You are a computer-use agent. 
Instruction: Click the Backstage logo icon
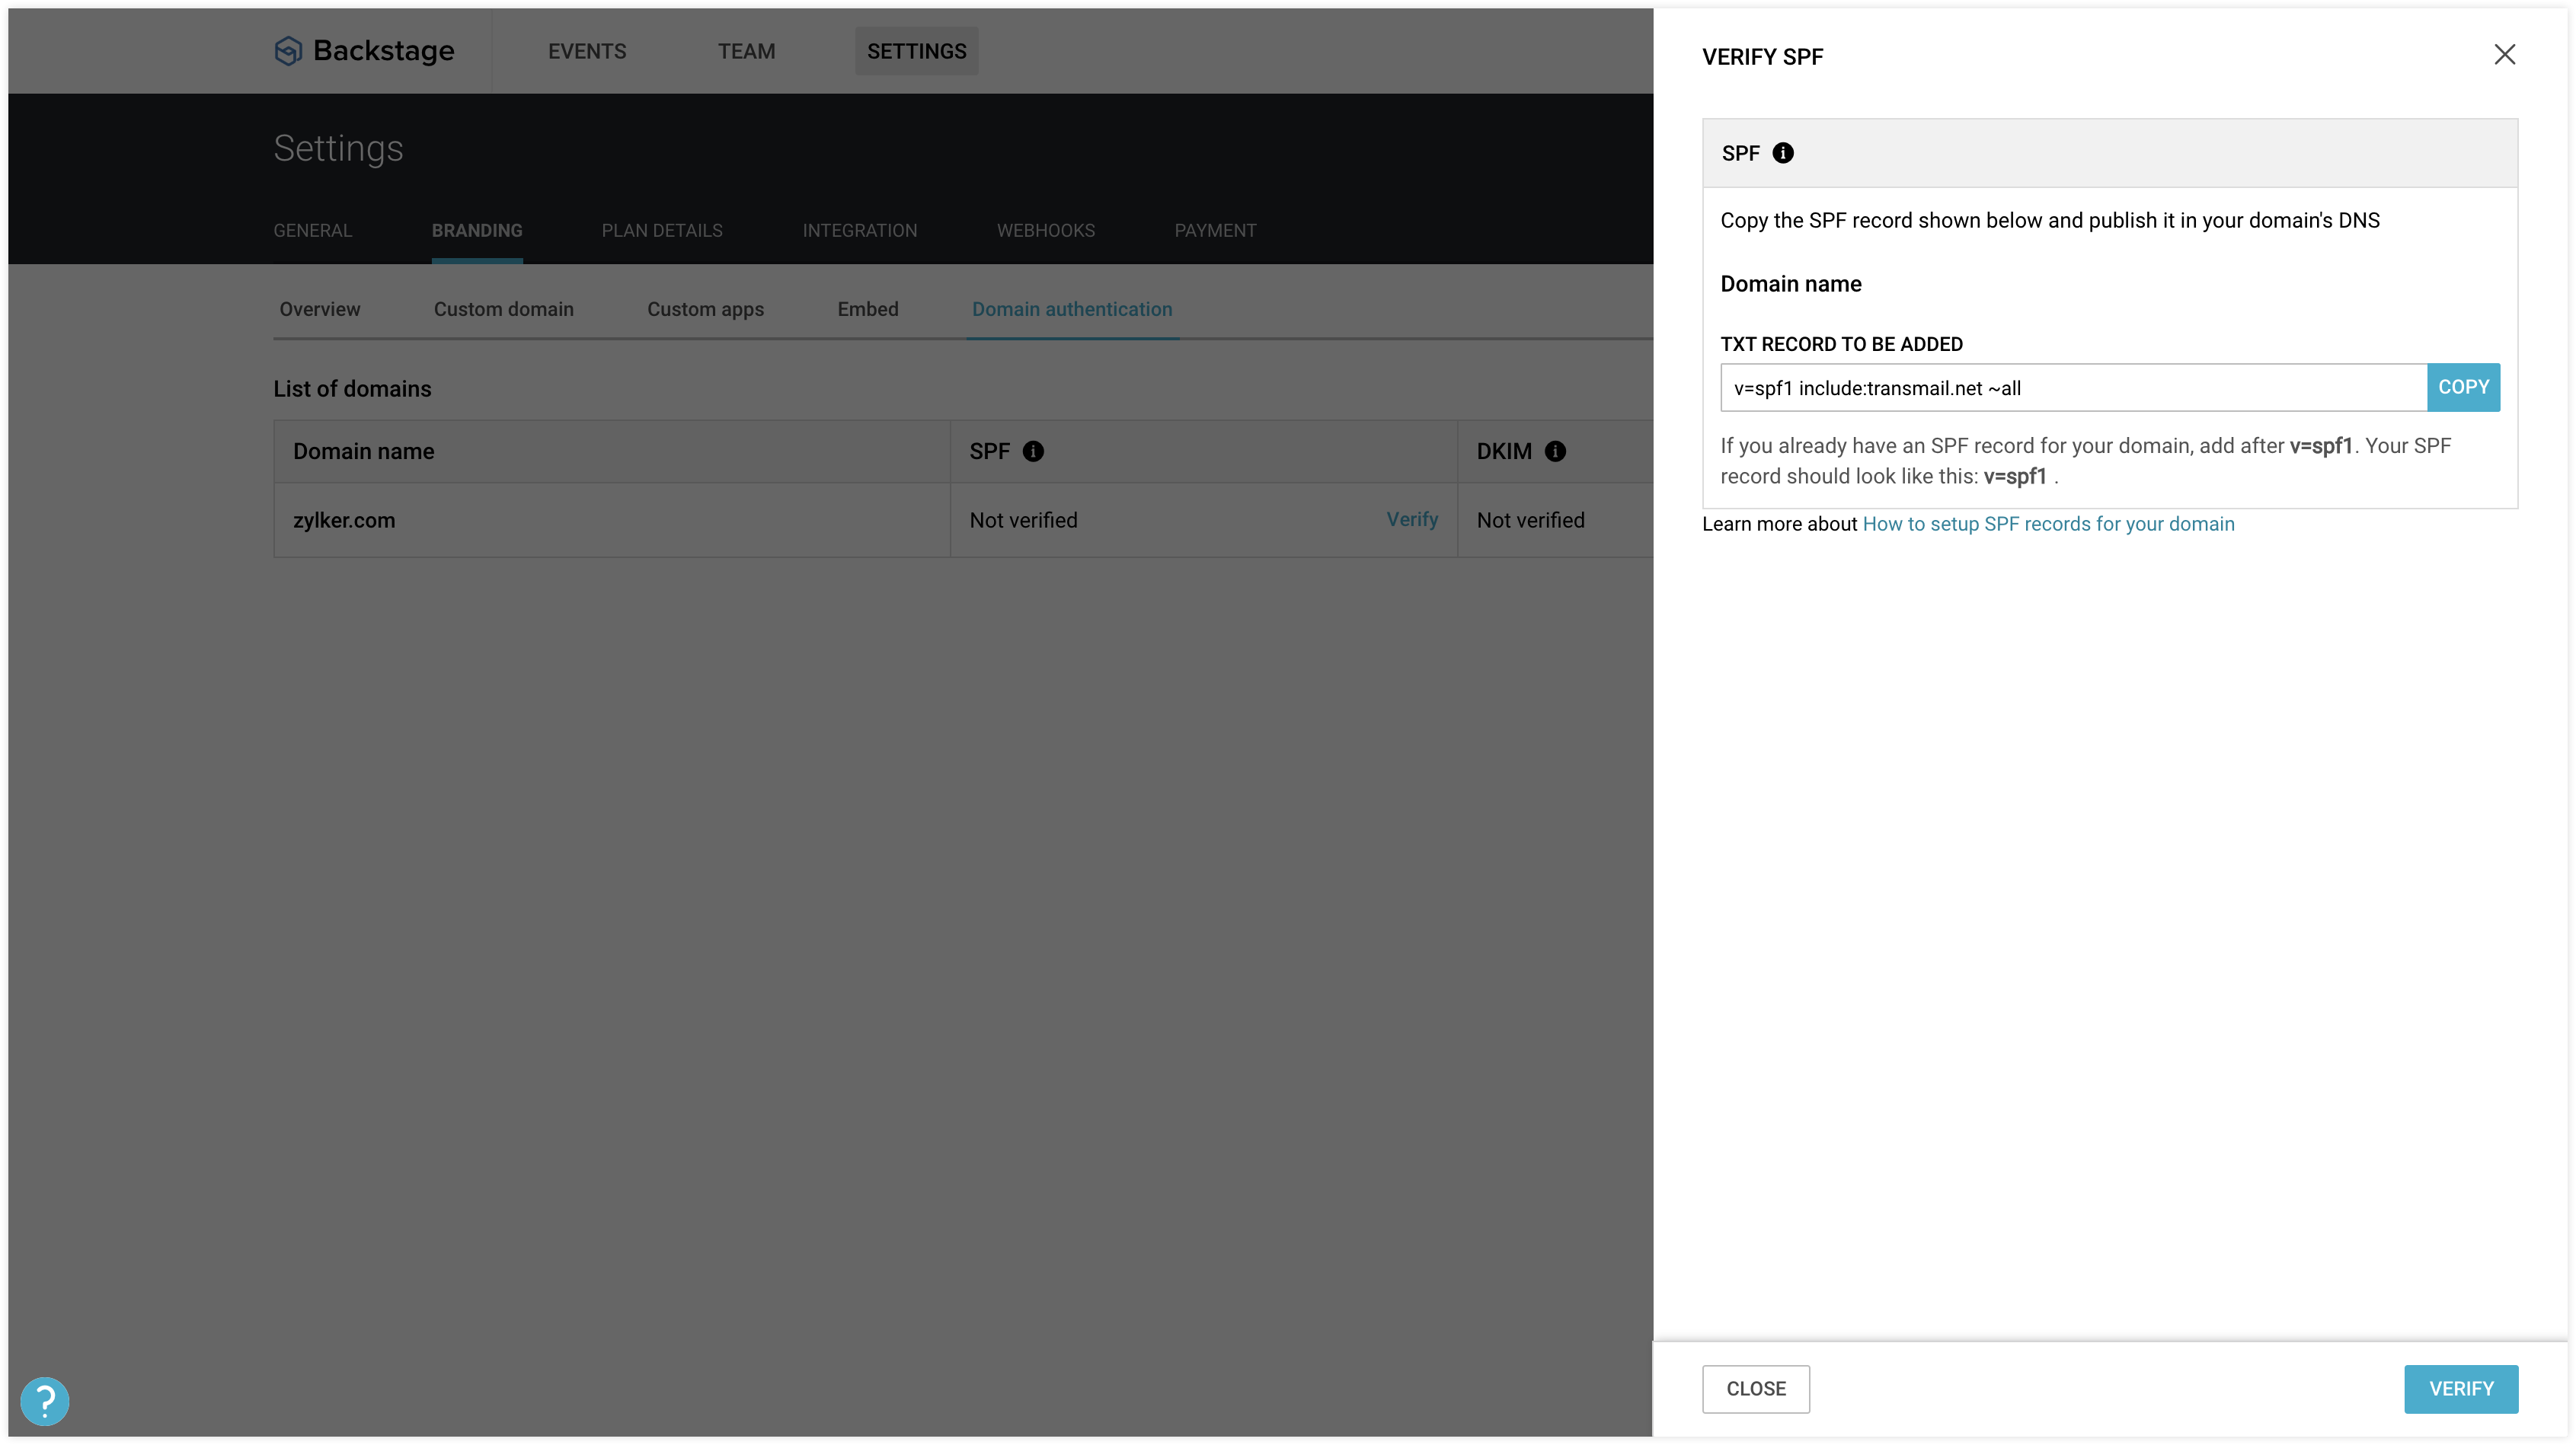pyautogui.click(x=288, y=51)
